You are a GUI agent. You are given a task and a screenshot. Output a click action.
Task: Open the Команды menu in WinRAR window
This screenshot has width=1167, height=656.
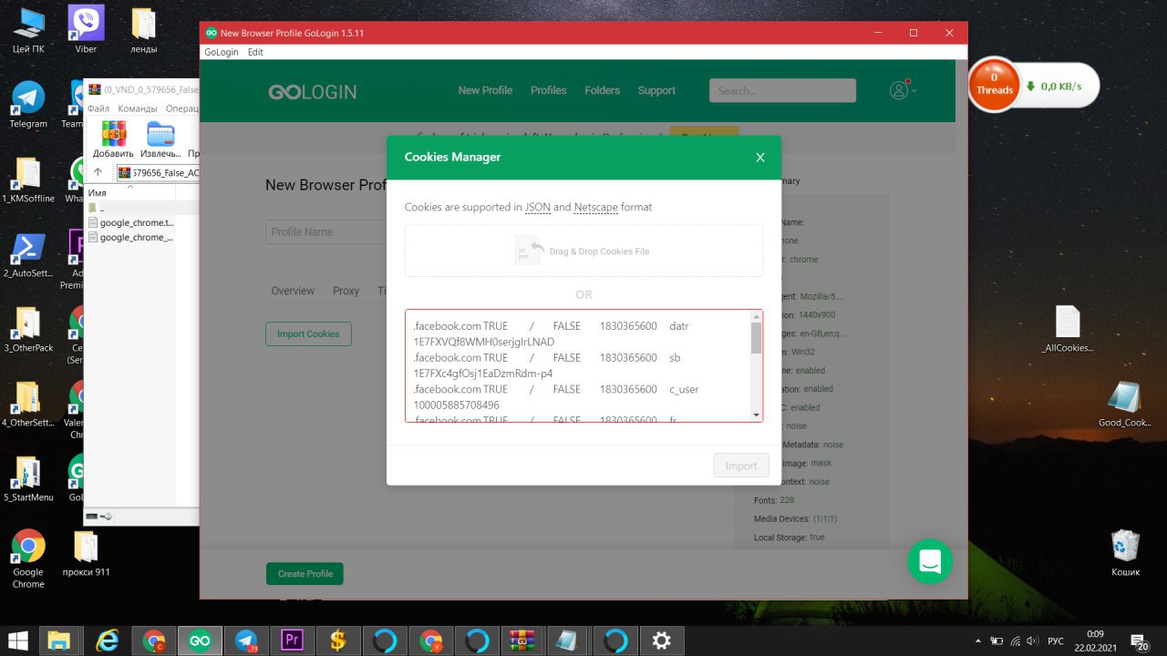click(138, 108)
